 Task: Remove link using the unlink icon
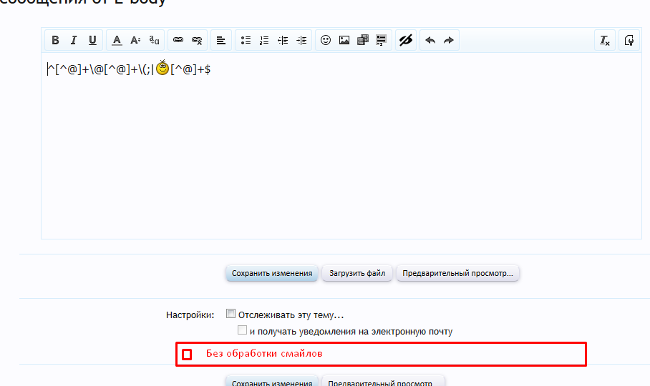click(x=197, y=41)
